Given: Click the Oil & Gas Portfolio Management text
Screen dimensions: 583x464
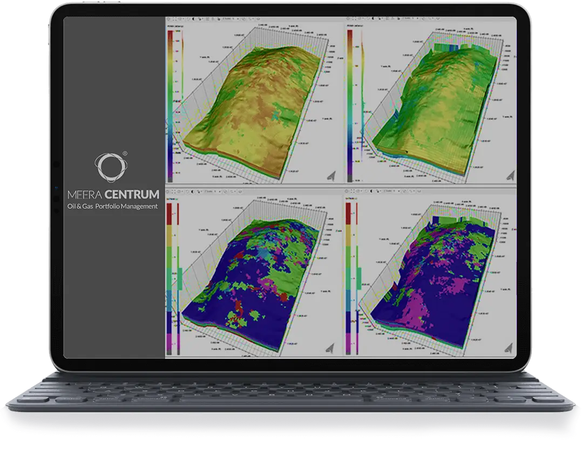Looking at the screenshot, I should [x=113, y=206].
